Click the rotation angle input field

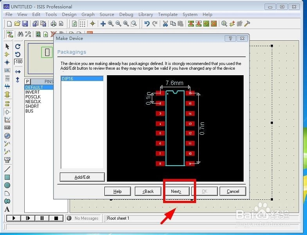click(x=18, y=61)
